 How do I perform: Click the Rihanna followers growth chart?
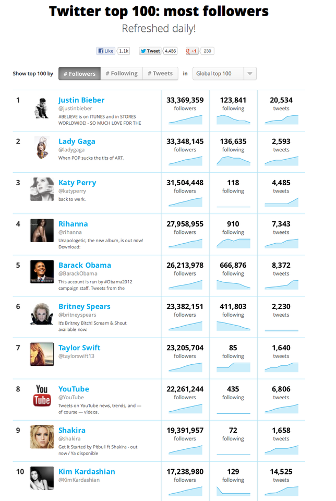185,244
